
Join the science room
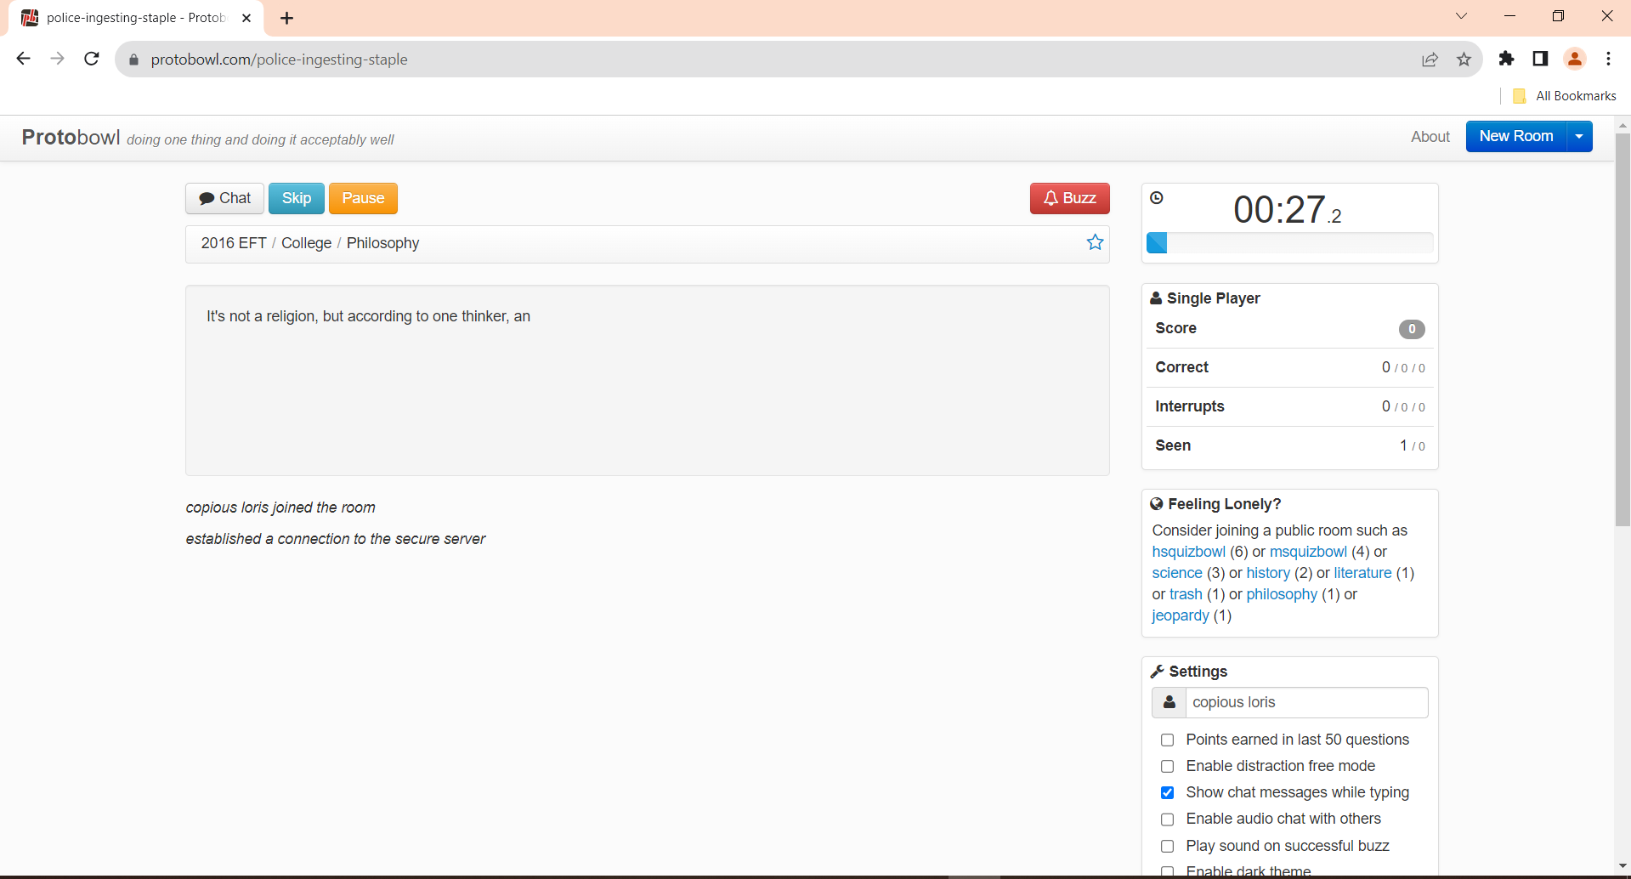point(1177,573)
